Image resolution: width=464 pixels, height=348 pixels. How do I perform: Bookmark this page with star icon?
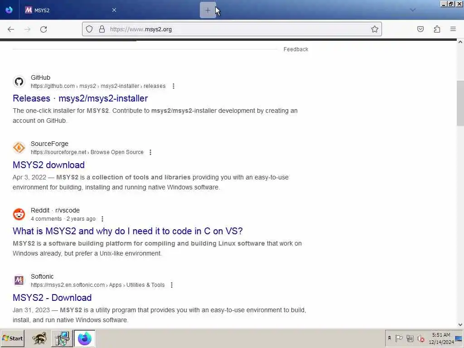(375, 29)
